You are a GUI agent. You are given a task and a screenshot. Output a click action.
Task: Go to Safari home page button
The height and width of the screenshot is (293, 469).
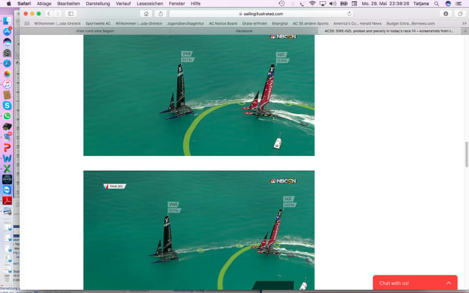point(146,14)
